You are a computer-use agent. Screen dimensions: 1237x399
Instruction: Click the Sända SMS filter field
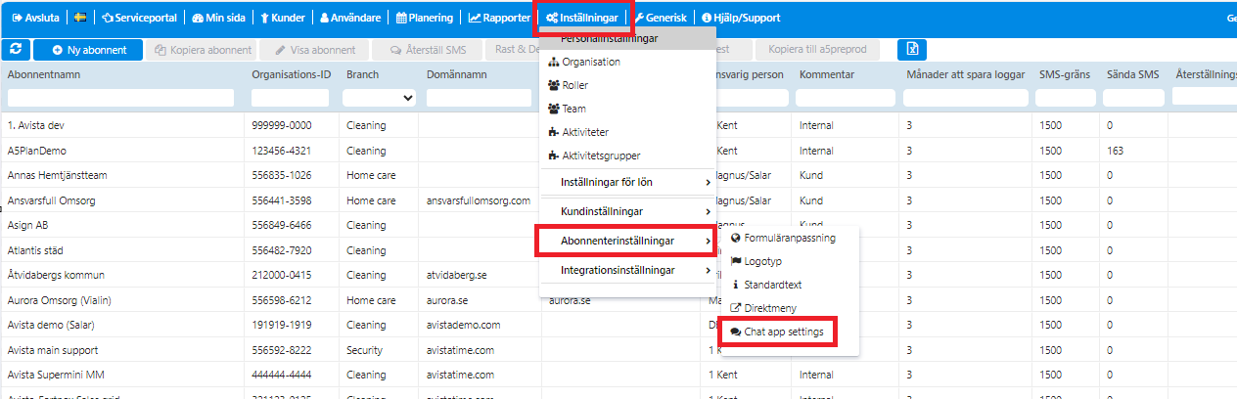click(x=1134, y=98)
